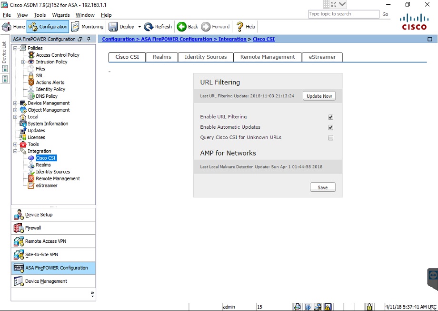Open the Device Setup section
This screenshot has height=311, width=438.
(53, 215)
